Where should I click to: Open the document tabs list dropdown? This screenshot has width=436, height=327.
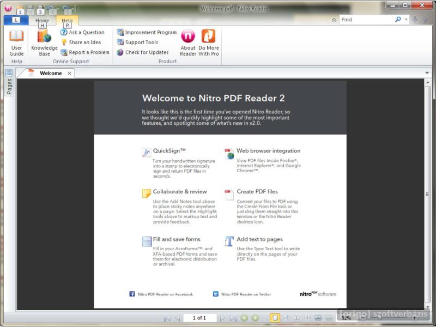(427, 73)
